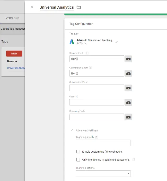Open the variable picker beside Order ID

(x=128, y=103)
